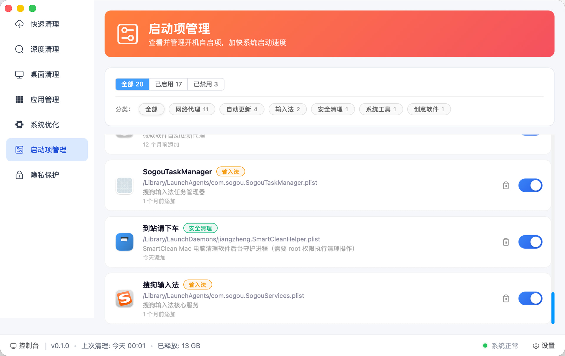The image size is (565, 356).
Task: Click the trash icon next to 搜狗输入法
Action: point(506,298)
